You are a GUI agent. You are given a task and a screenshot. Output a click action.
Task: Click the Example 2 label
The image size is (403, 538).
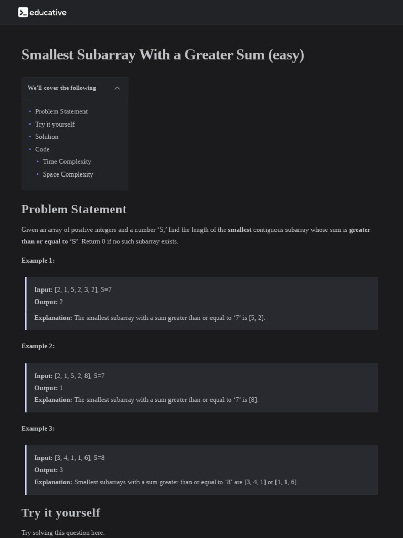coord(38,346)
